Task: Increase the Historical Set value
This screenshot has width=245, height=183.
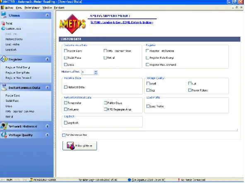Action: (96, 71)
